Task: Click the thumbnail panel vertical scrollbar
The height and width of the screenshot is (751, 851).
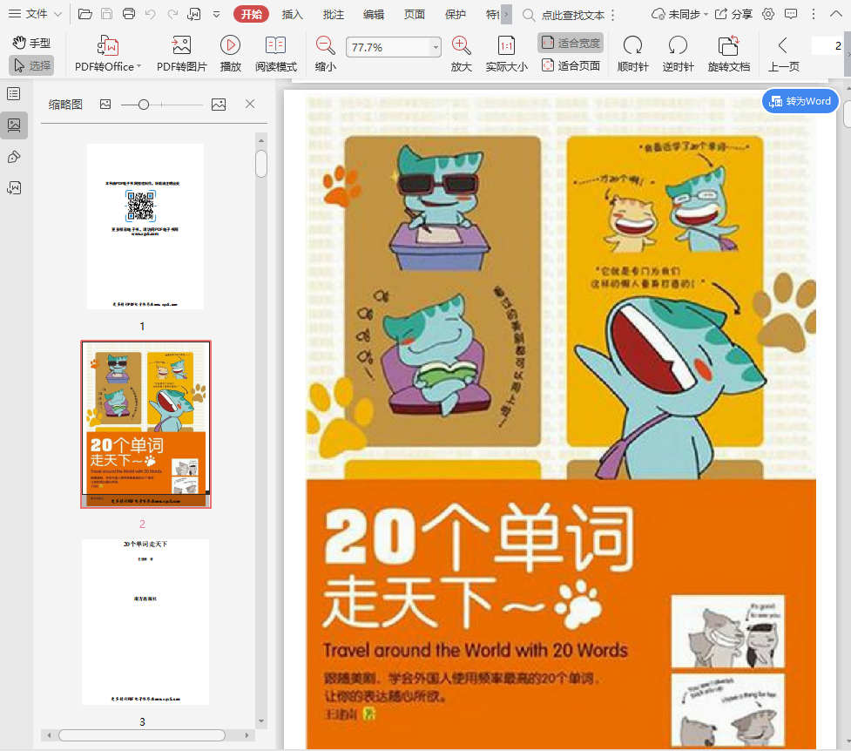Action: click(261, 164)
